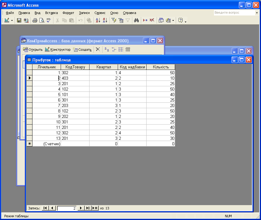Click Кількість cell in record 13 showing 30
The width and height of the screenshot is (261, 220).
pyautogui.click(x=161, y=138)
